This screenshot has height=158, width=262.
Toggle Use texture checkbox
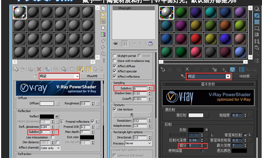(115, 109)
